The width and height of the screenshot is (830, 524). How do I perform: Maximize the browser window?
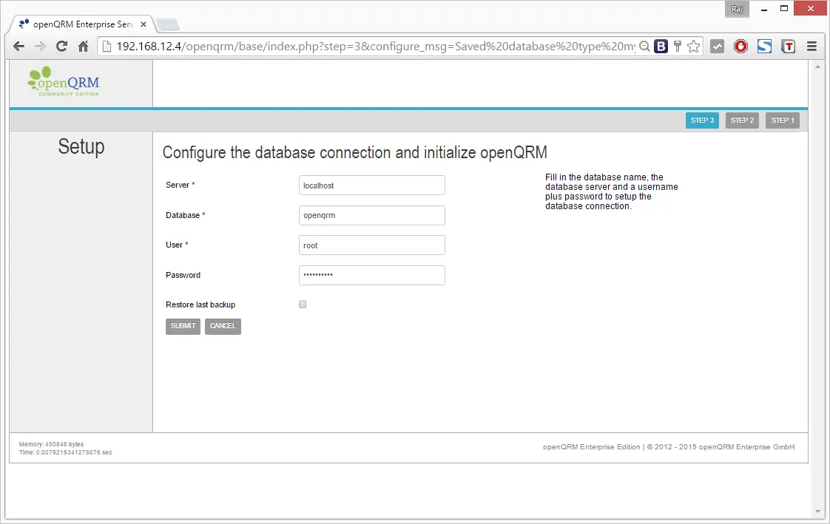coord(784,8)
